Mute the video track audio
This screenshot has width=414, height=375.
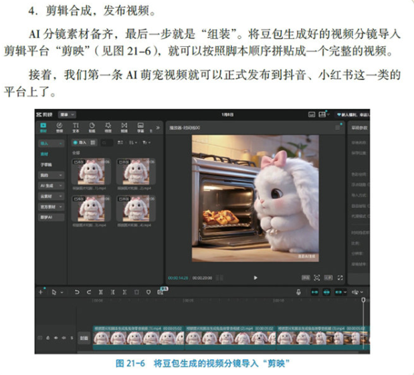point(64,338)
